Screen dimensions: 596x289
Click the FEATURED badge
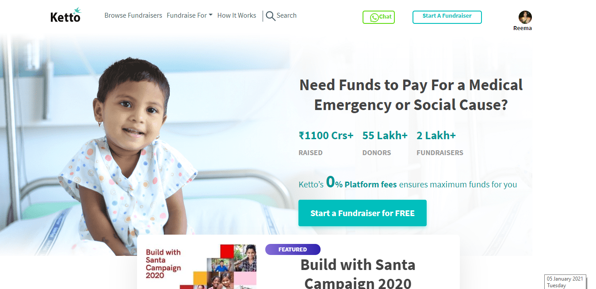293,250
